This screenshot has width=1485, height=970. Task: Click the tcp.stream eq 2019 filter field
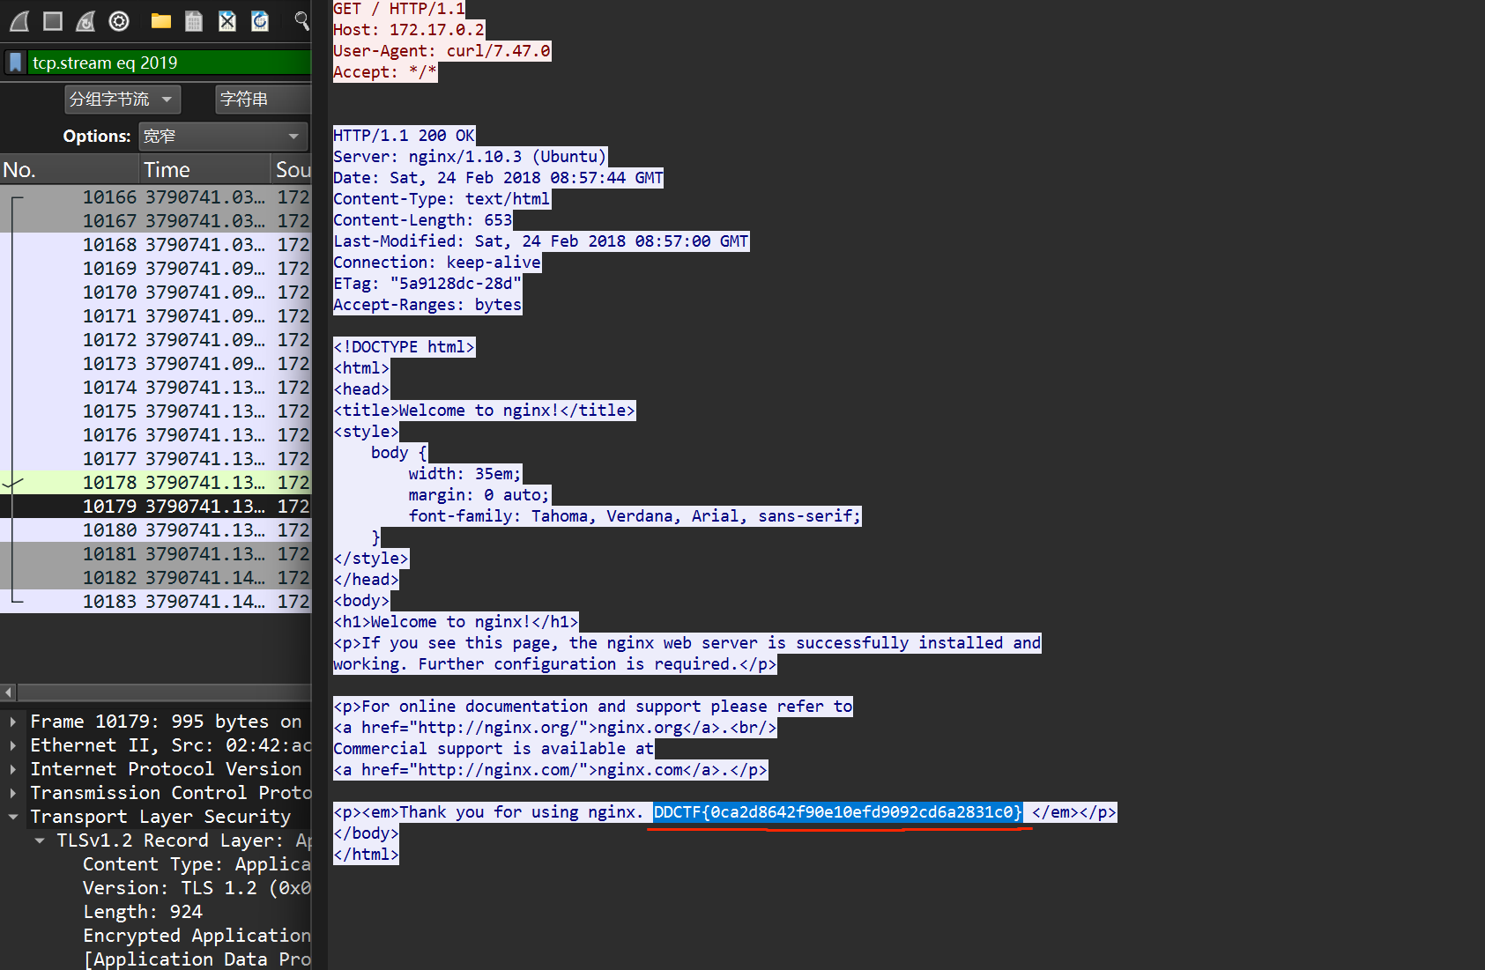tap(169, 63)
